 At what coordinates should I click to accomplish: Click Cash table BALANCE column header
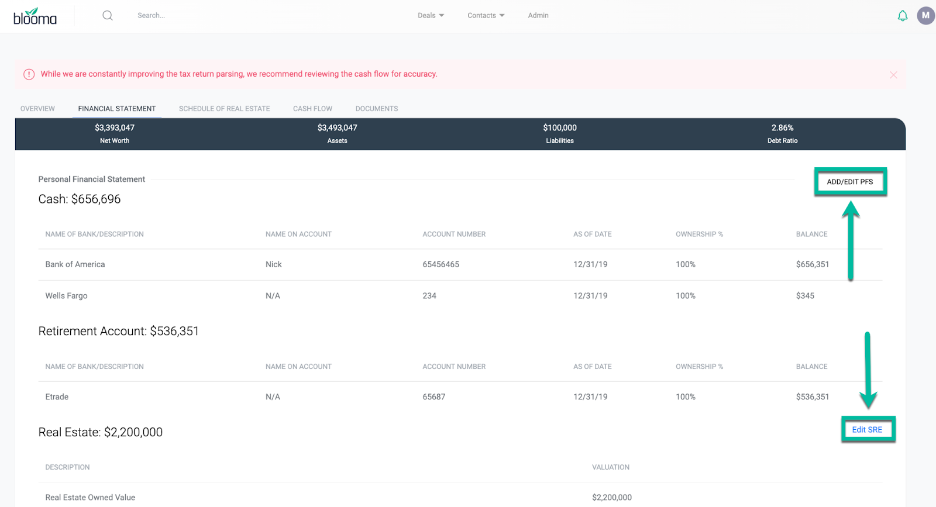pos(811,234)
